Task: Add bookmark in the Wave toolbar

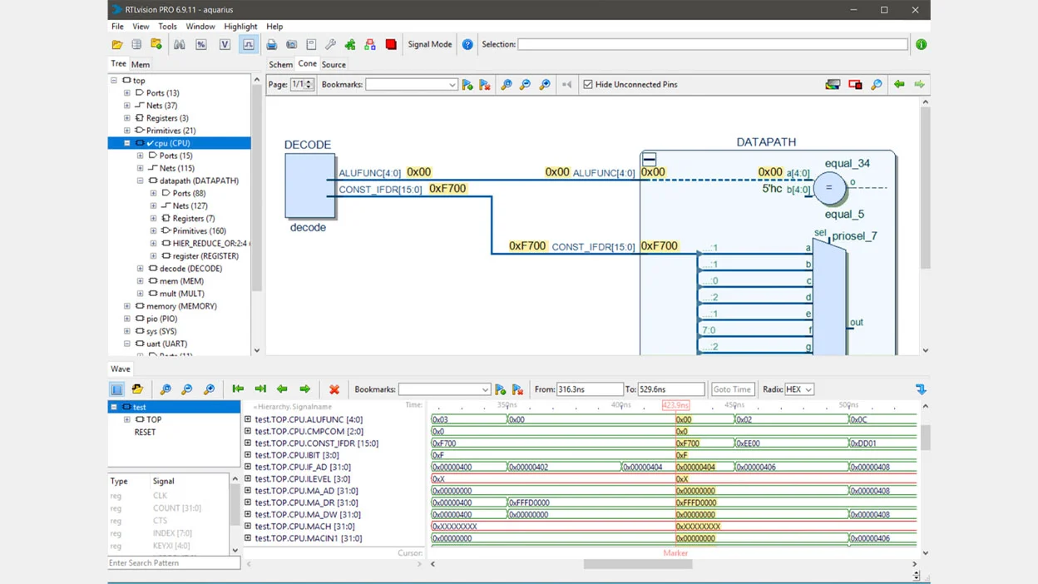Action: point(500,389)
